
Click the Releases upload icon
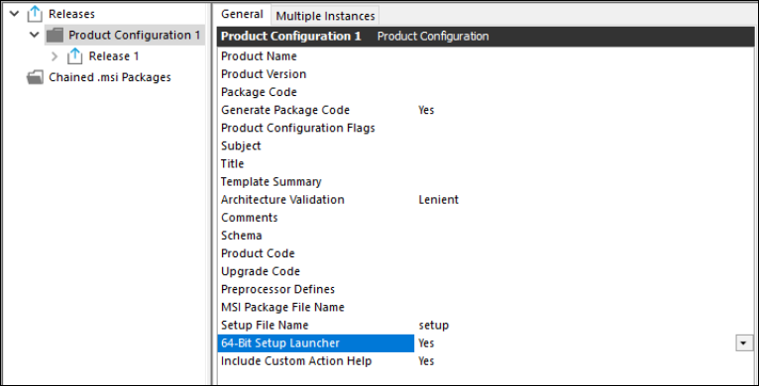(35, 14)
